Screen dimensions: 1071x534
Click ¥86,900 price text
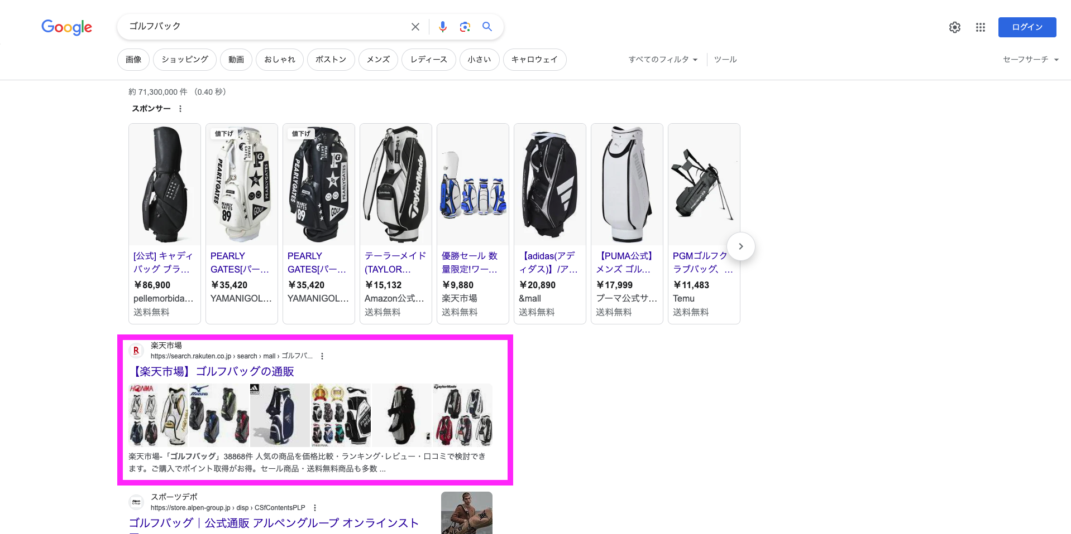152,285
